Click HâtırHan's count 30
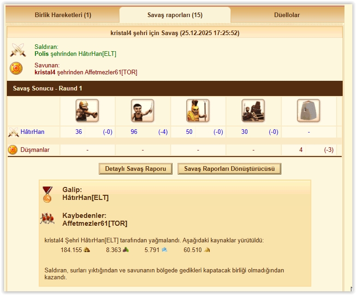356x295 pixels. [244, 132]
